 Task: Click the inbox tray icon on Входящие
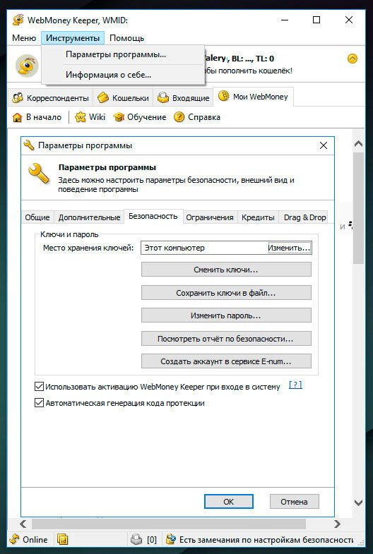[x=163, y=98]
